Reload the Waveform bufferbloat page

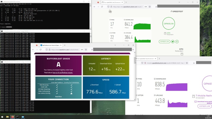click(41, 50)
